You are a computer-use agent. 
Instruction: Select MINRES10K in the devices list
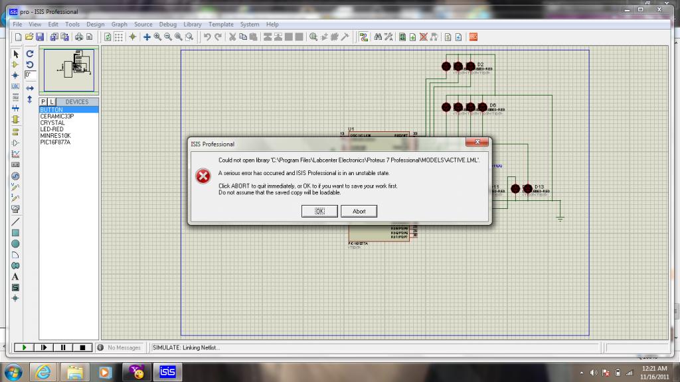(56, 136)
